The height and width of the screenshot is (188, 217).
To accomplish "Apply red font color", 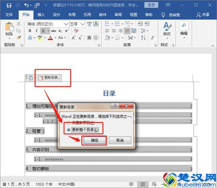I will pyautogui.click(x=51, y=38).
